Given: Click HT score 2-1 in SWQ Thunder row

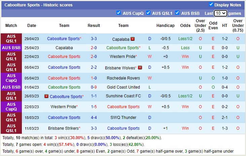Looking at the screenshot, I should coord(224,118).
